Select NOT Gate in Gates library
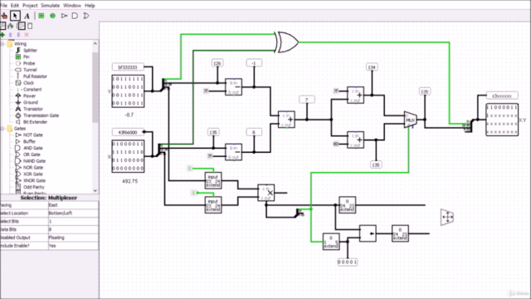 tap(33, 135)
